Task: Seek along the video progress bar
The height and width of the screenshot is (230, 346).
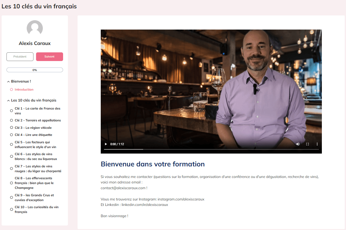Action: 211,149
